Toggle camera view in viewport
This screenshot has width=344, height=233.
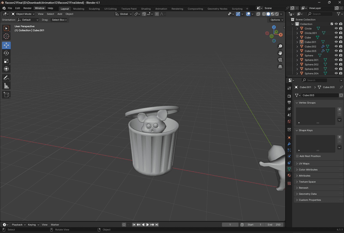[280, 60]
